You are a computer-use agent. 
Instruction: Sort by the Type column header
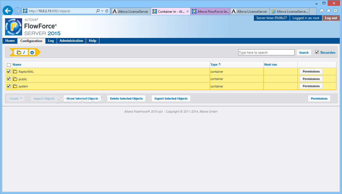coord(214,64)
